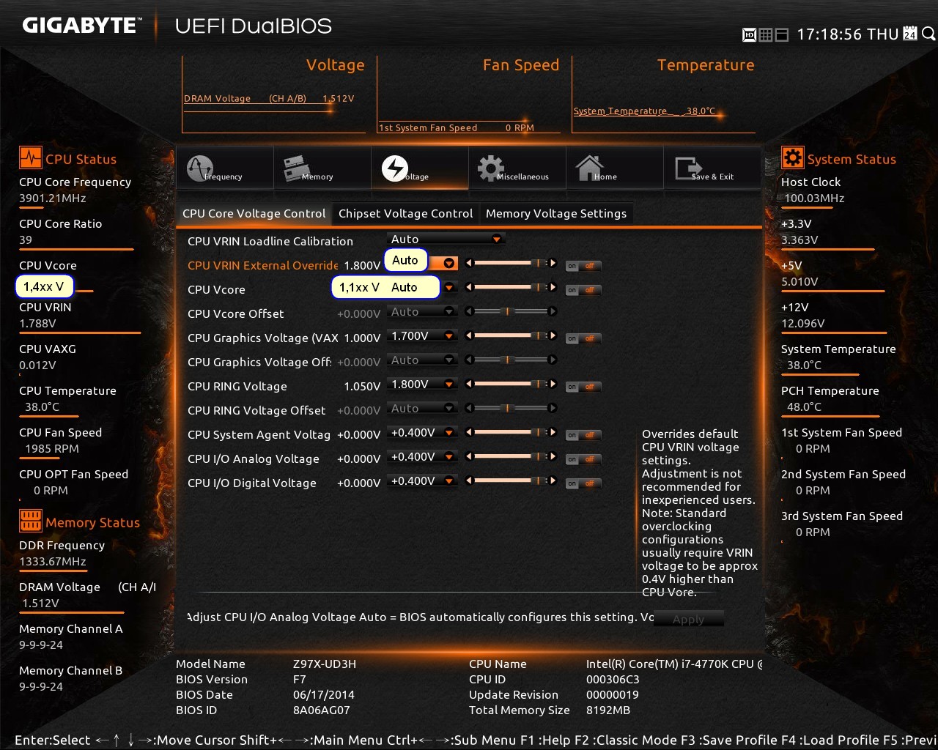
Task: Click the time display 17:18:56 THU
Action: [x=848, y=34]
